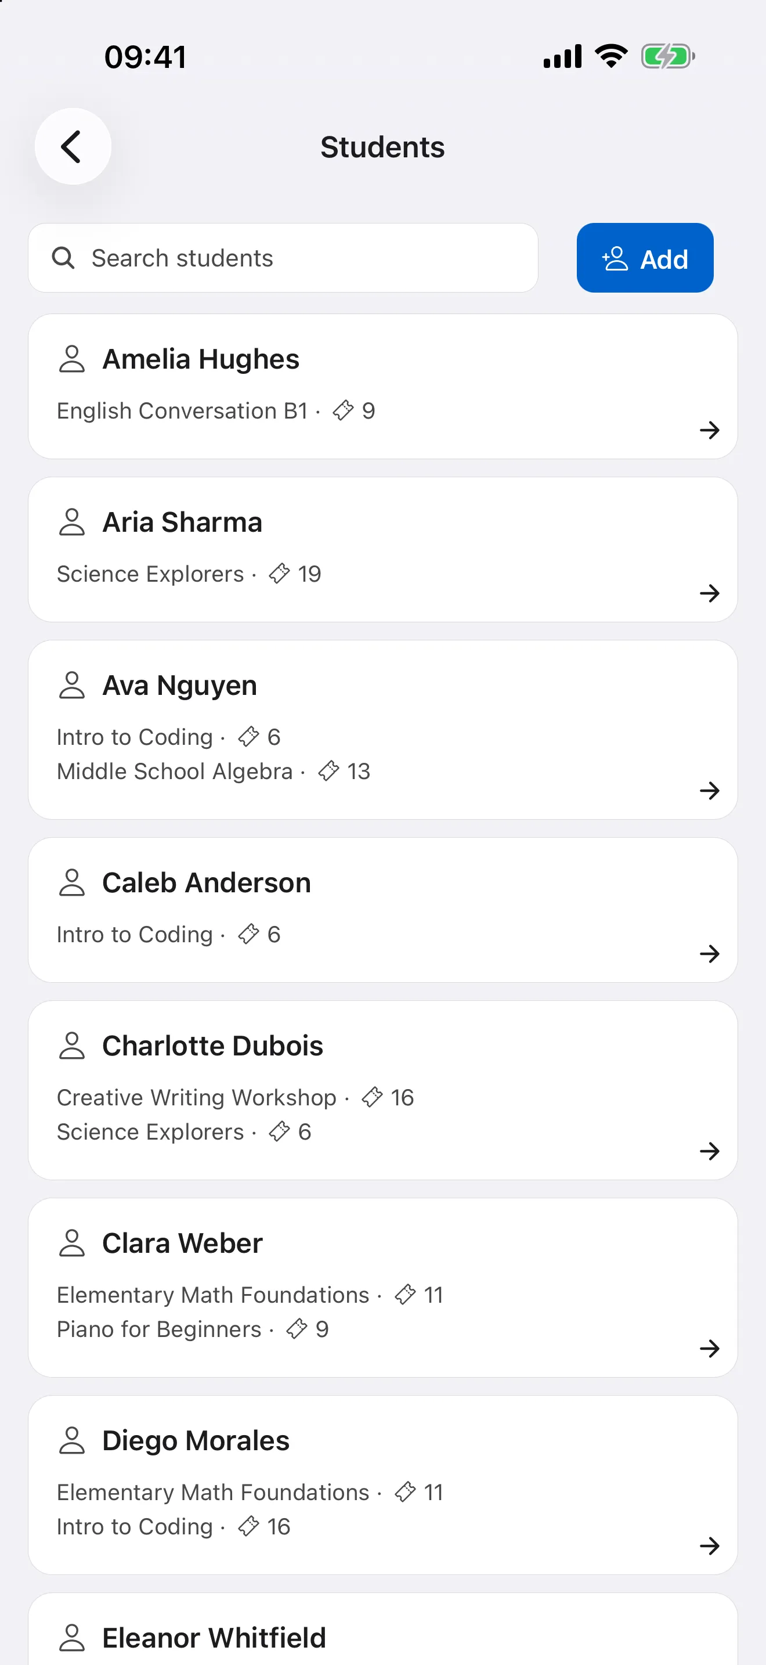Tap Aria Sharma's name
Image resolution: width=766 pixels, height=1665 pixels.
(x=182, y=521)
